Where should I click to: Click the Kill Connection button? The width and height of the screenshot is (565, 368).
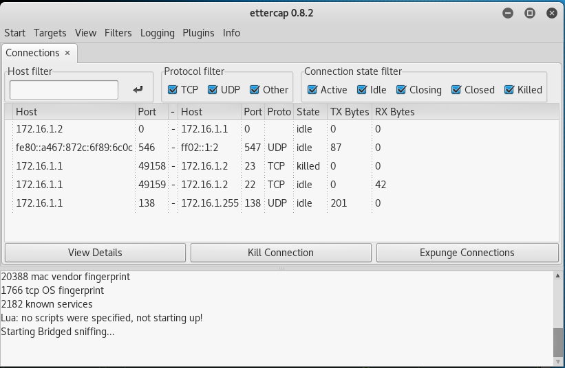coord(281,253)
